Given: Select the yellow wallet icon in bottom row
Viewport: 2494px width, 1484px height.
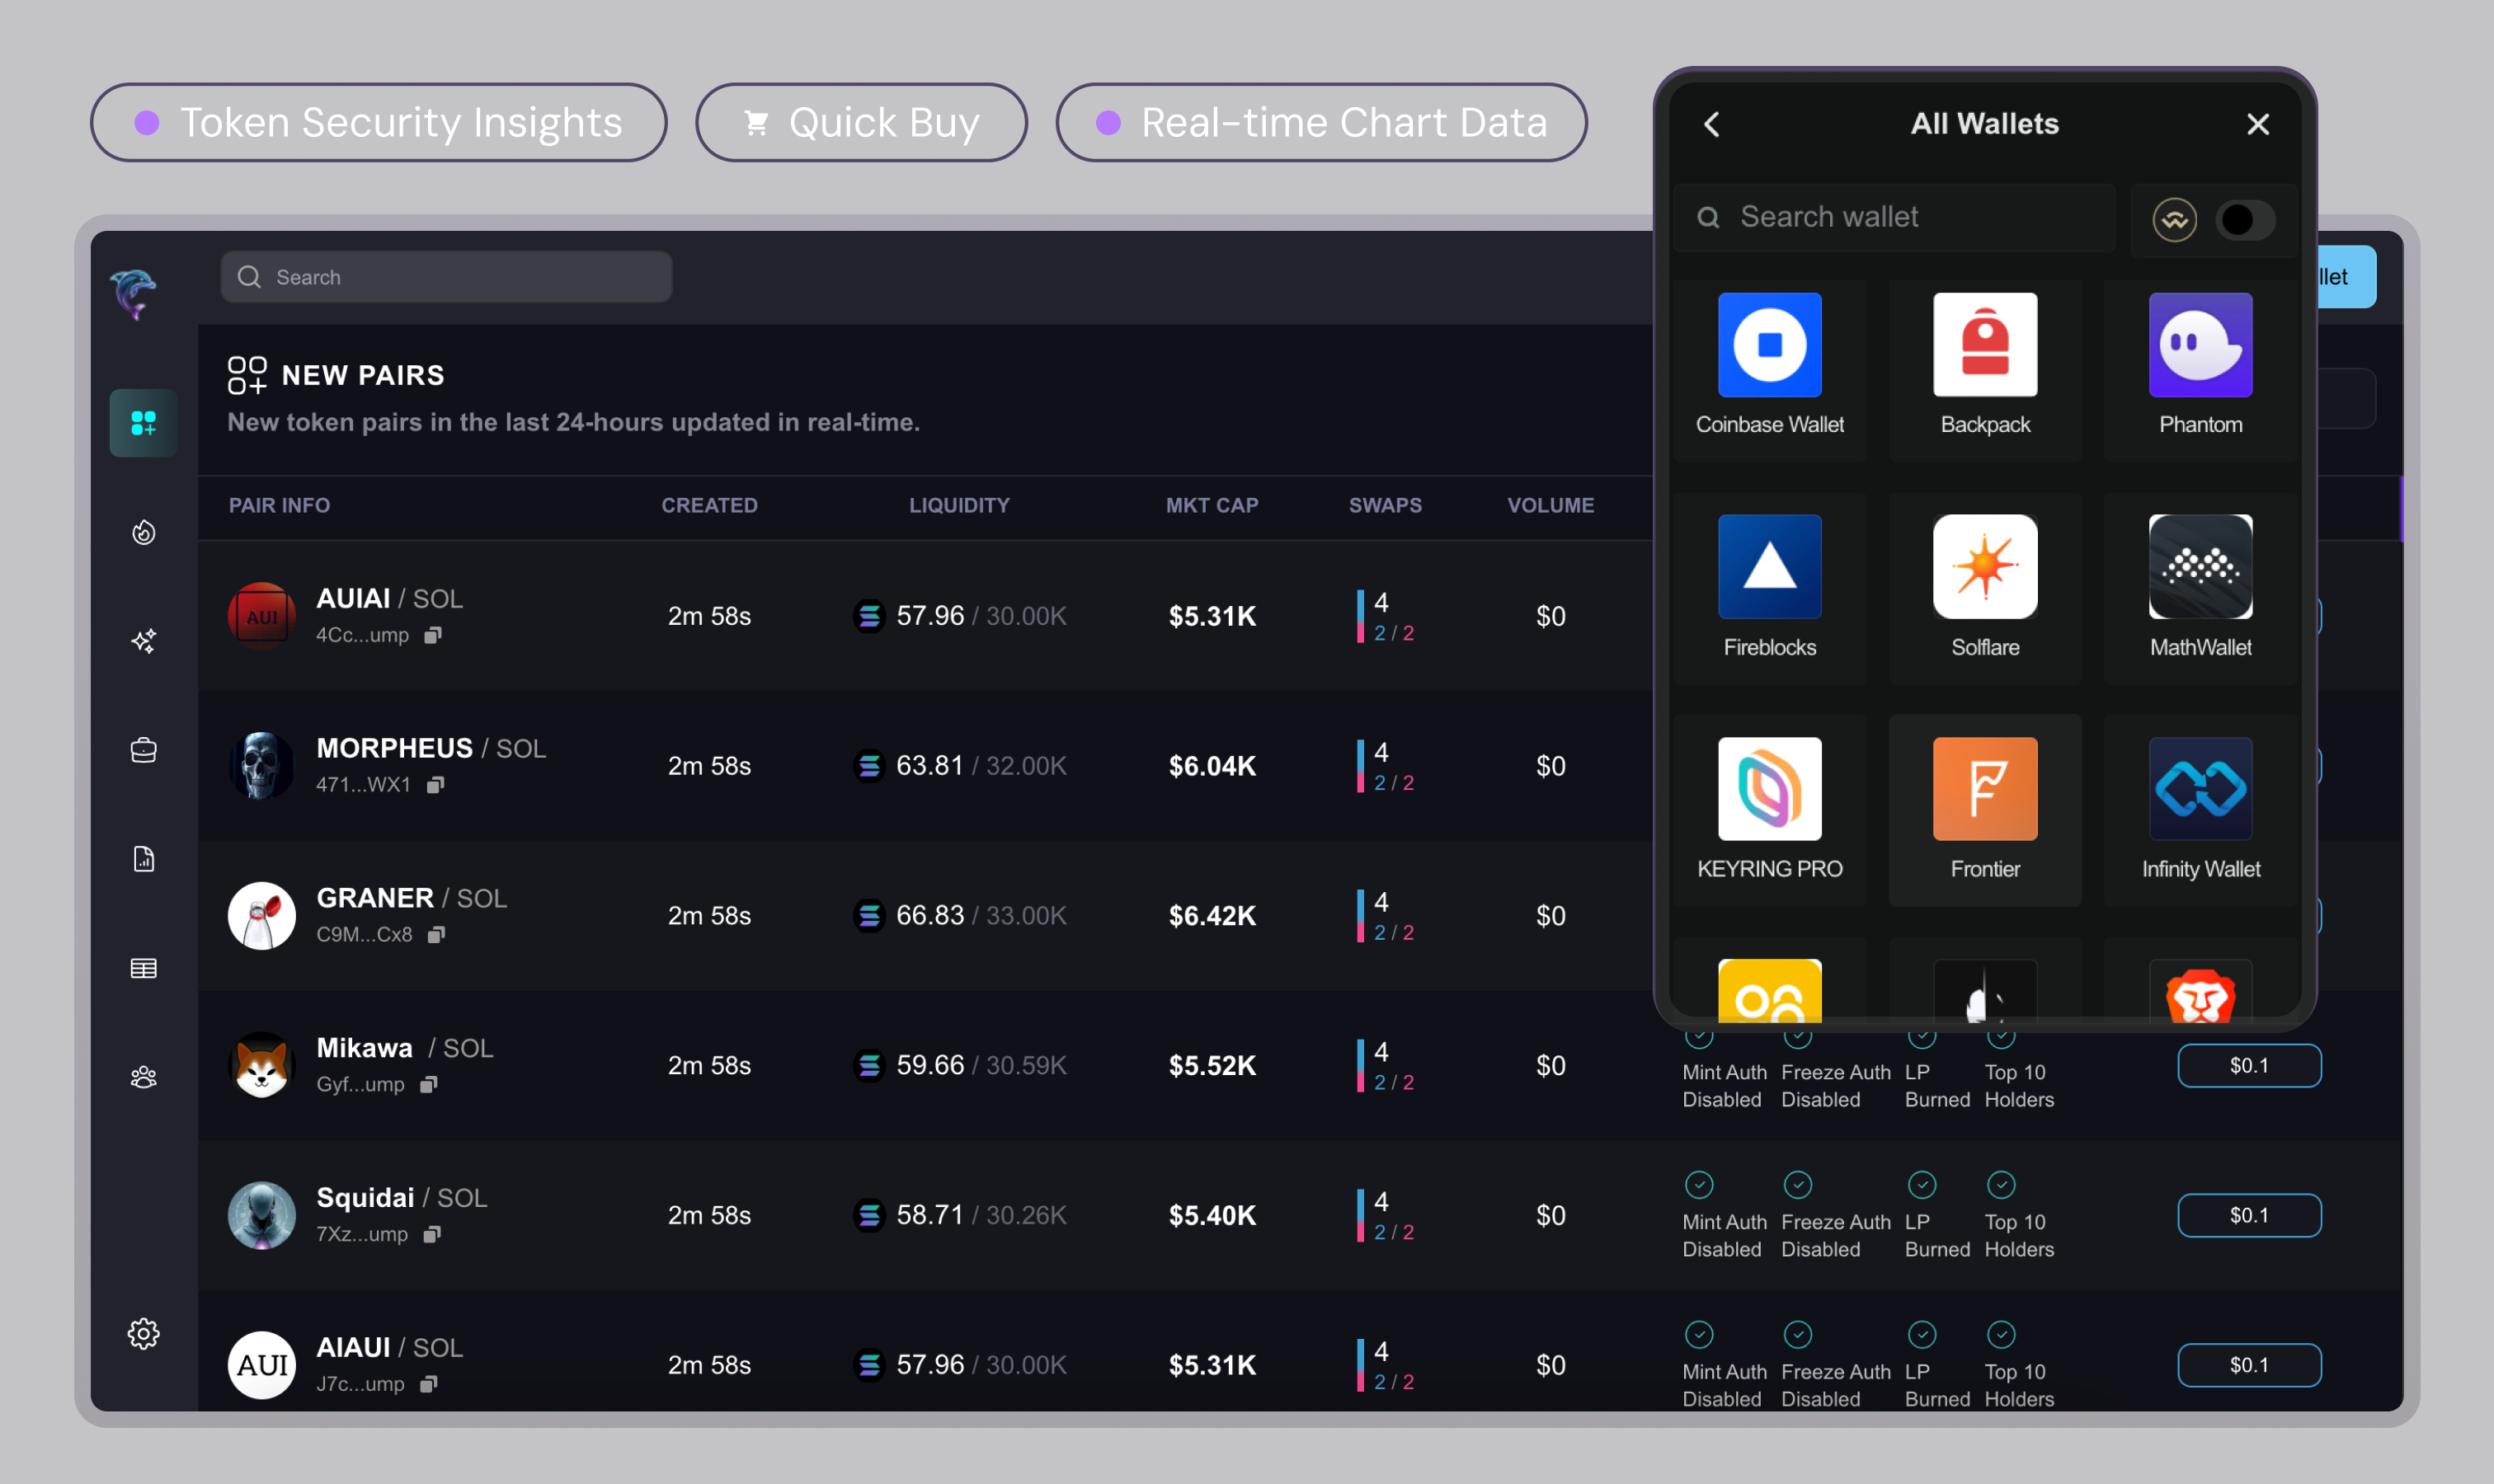Looking at the screenshot, I should [1769, 991].
